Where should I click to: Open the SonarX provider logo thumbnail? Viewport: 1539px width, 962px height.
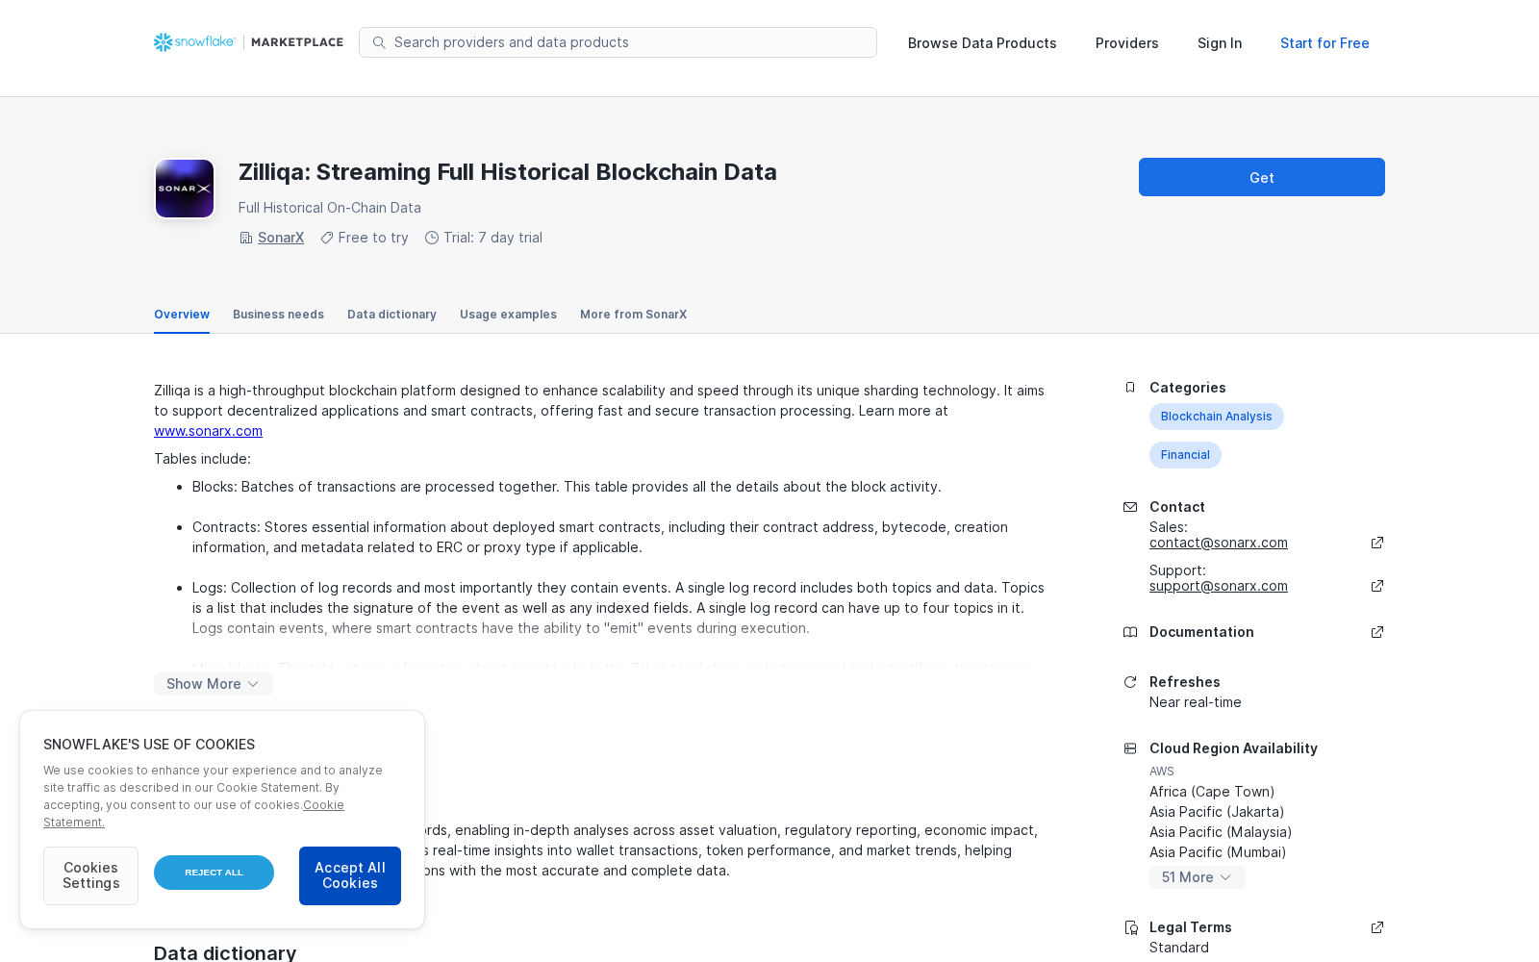tap(185, 189)
